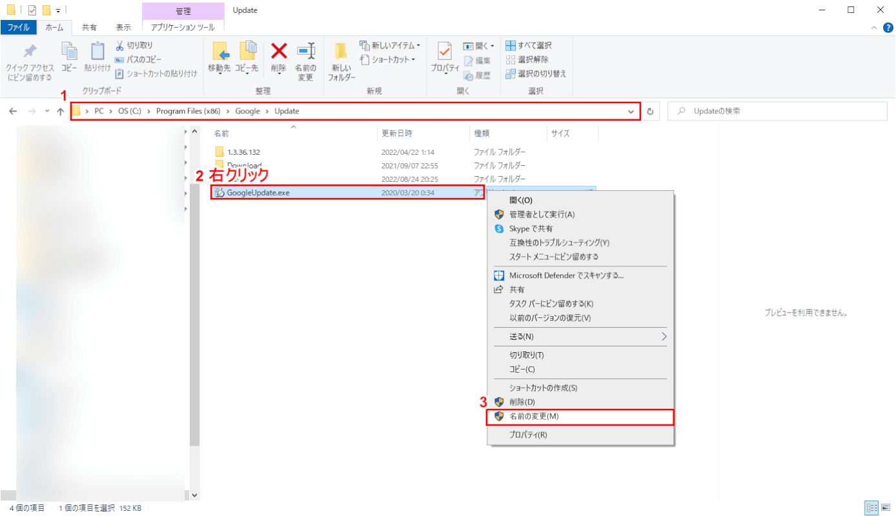
Task: Switch to the ホーム tab
Action: (54, 27)
